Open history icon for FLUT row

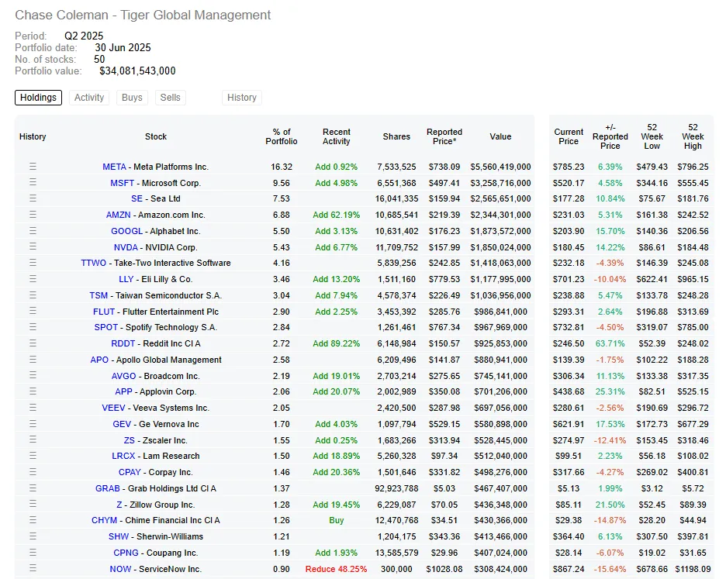point(33,311)
